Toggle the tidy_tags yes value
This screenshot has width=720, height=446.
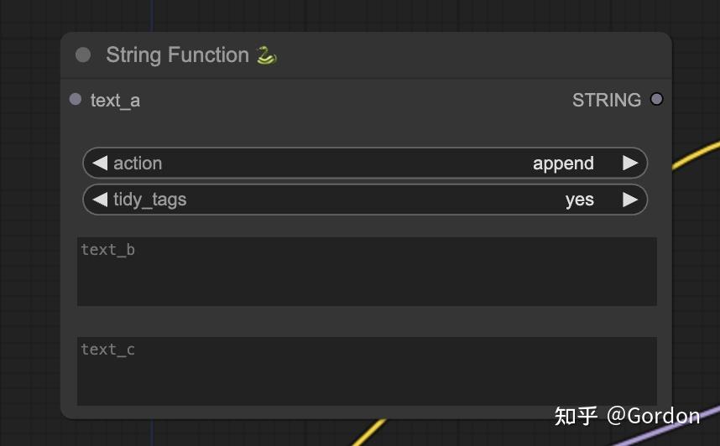(579, 200)
